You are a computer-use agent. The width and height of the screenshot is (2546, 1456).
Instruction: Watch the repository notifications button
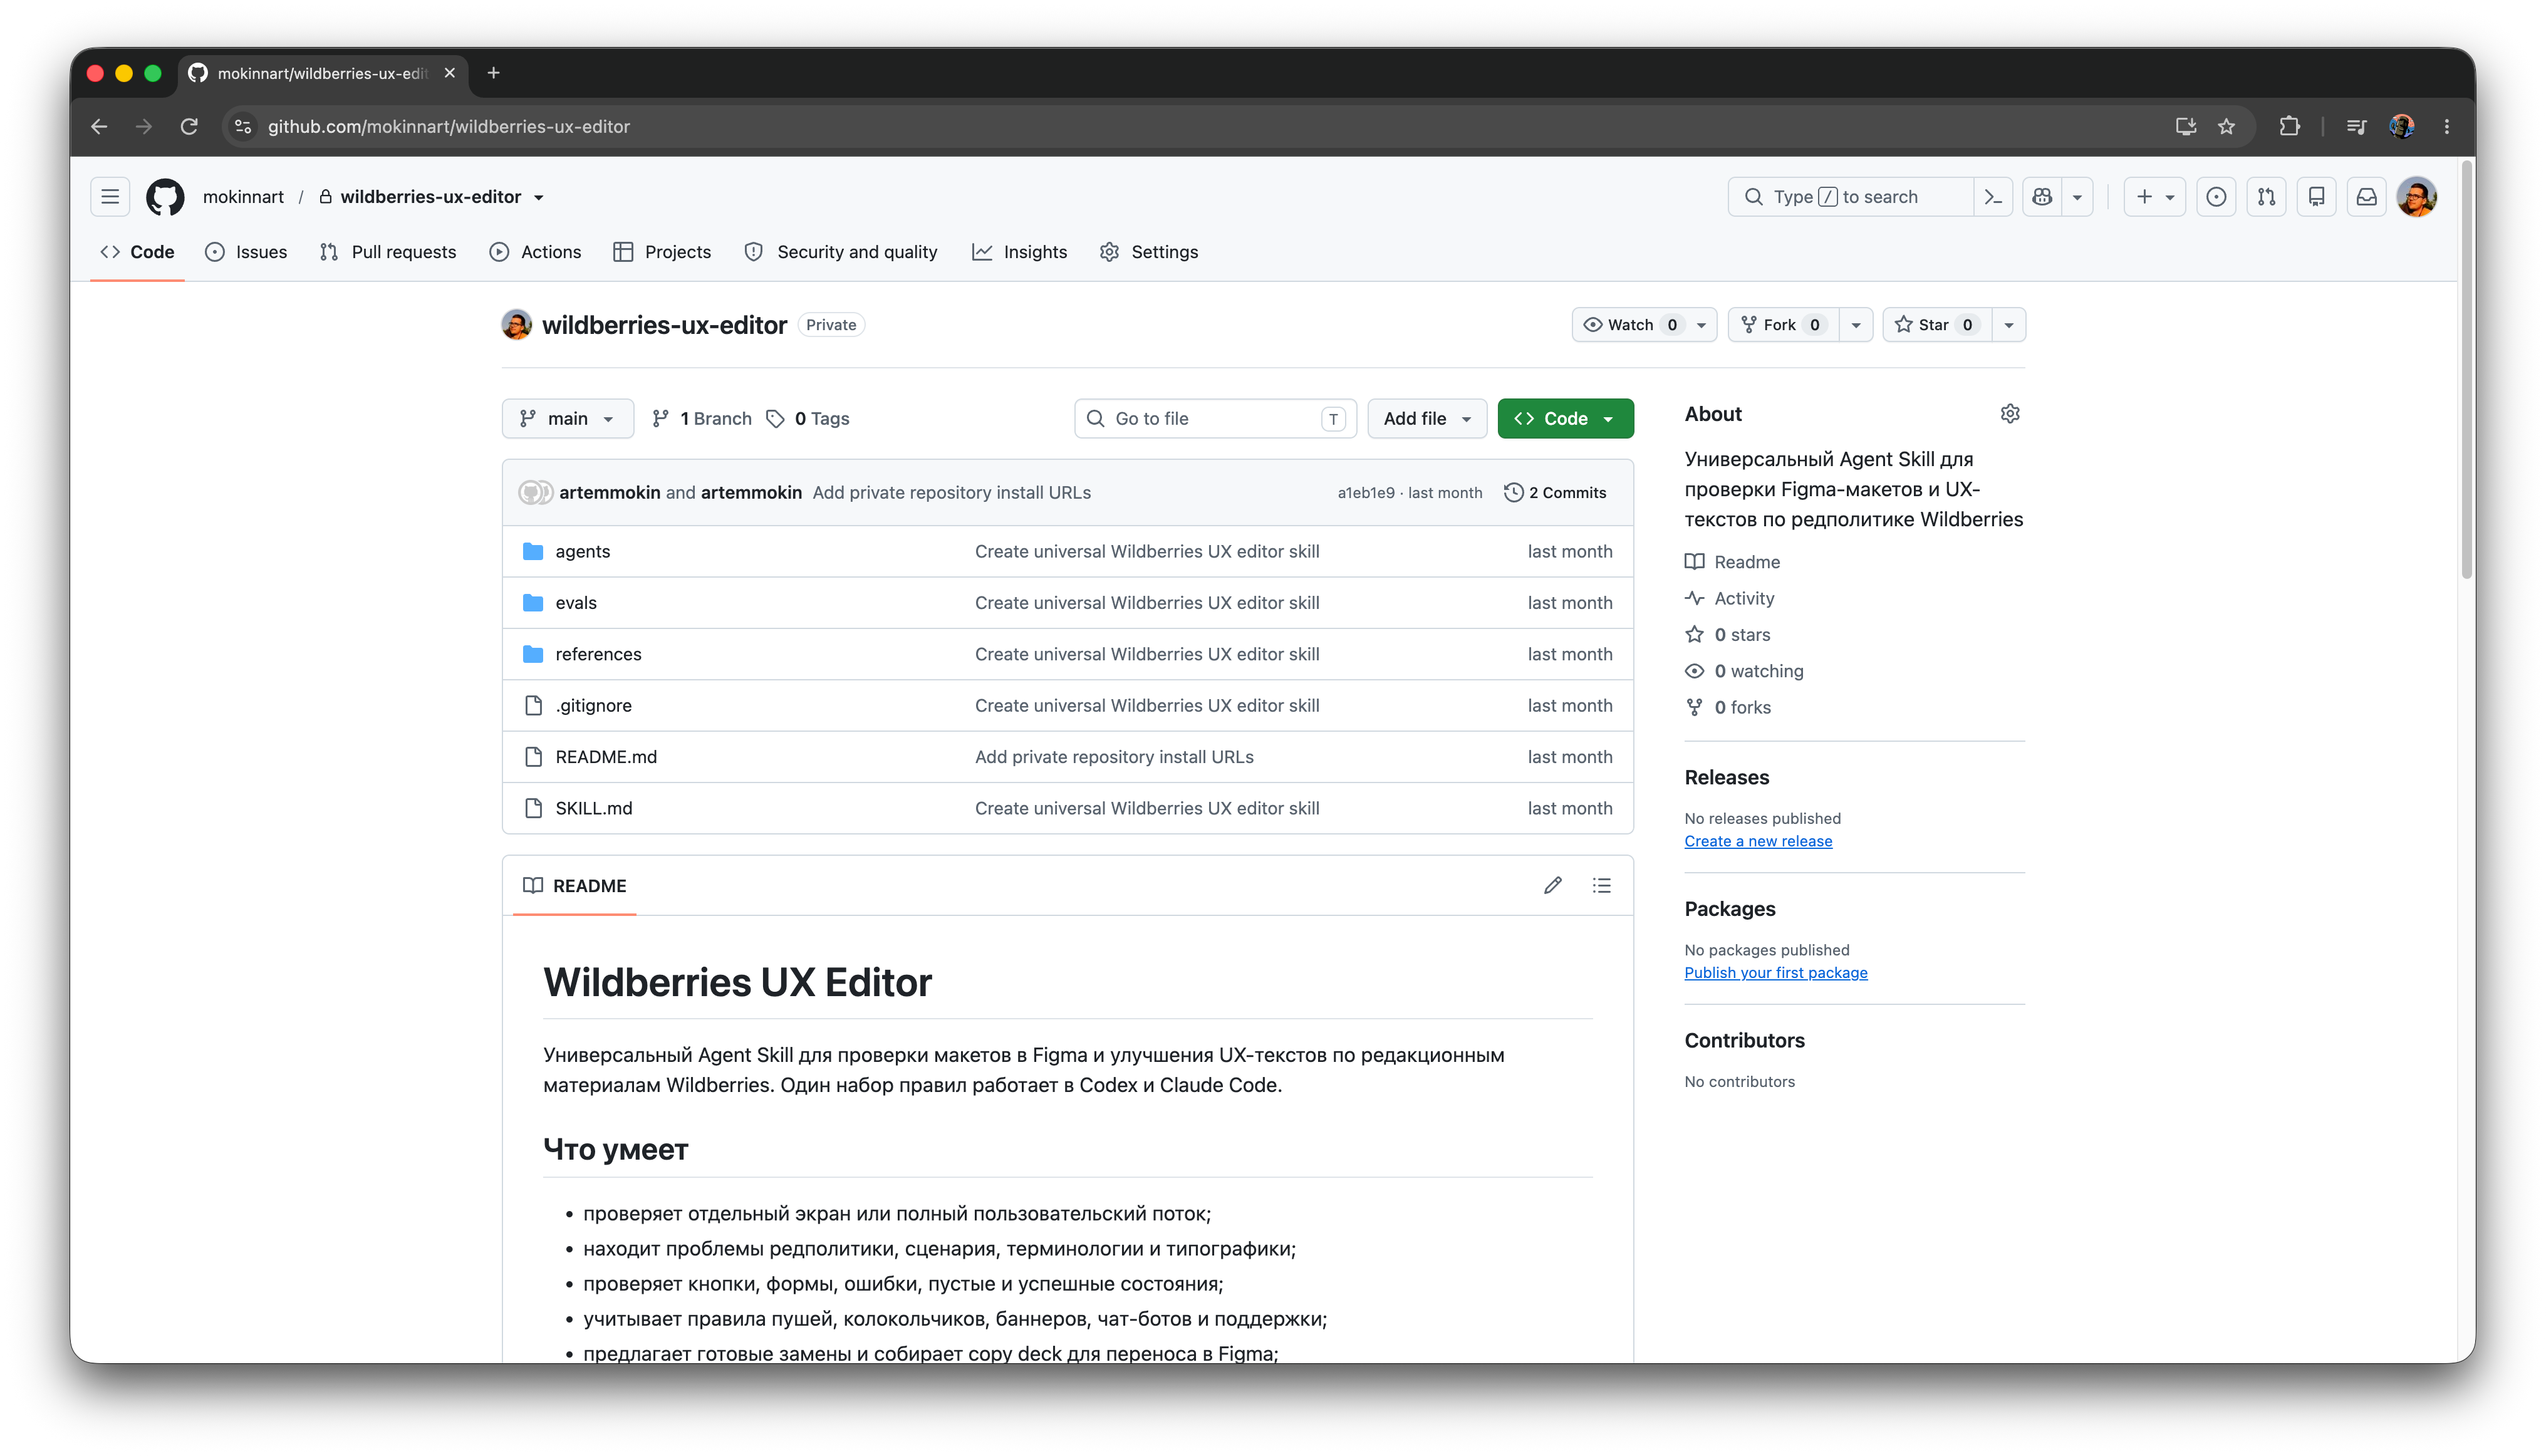pos(1645,325)
